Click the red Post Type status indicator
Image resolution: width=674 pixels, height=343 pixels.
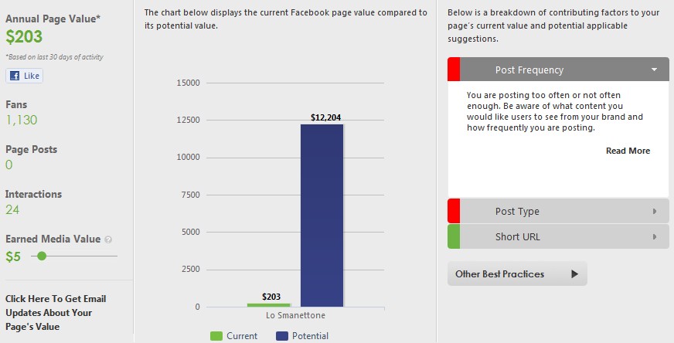coord(454,211)
